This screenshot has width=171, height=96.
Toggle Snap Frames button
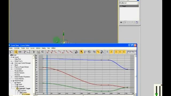click(x=81, y=52)
